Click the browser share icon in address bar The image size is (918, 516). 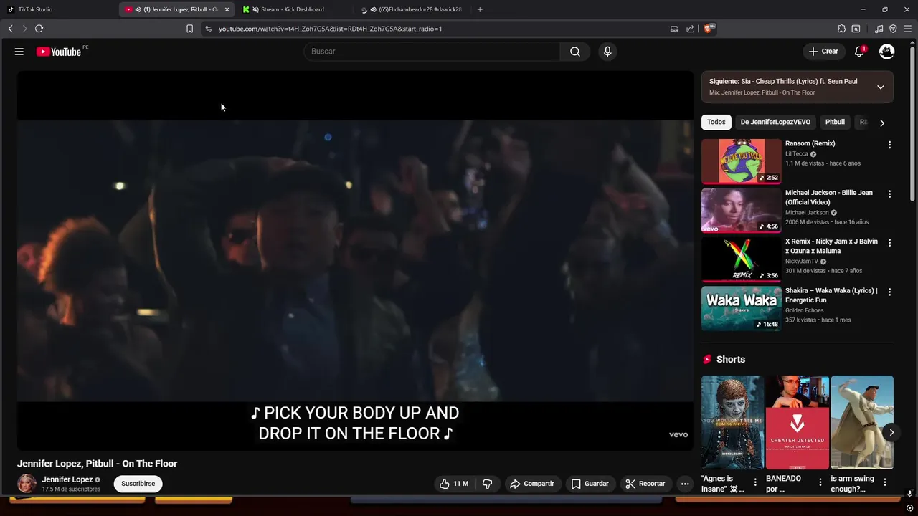690,29
